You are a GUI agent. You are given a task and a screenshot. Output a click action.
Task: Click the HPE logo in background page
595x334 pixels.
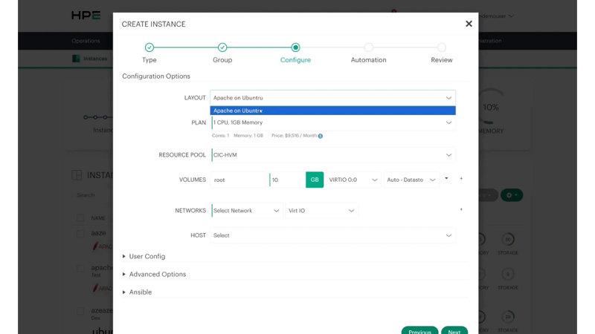[x=86, y=15]
